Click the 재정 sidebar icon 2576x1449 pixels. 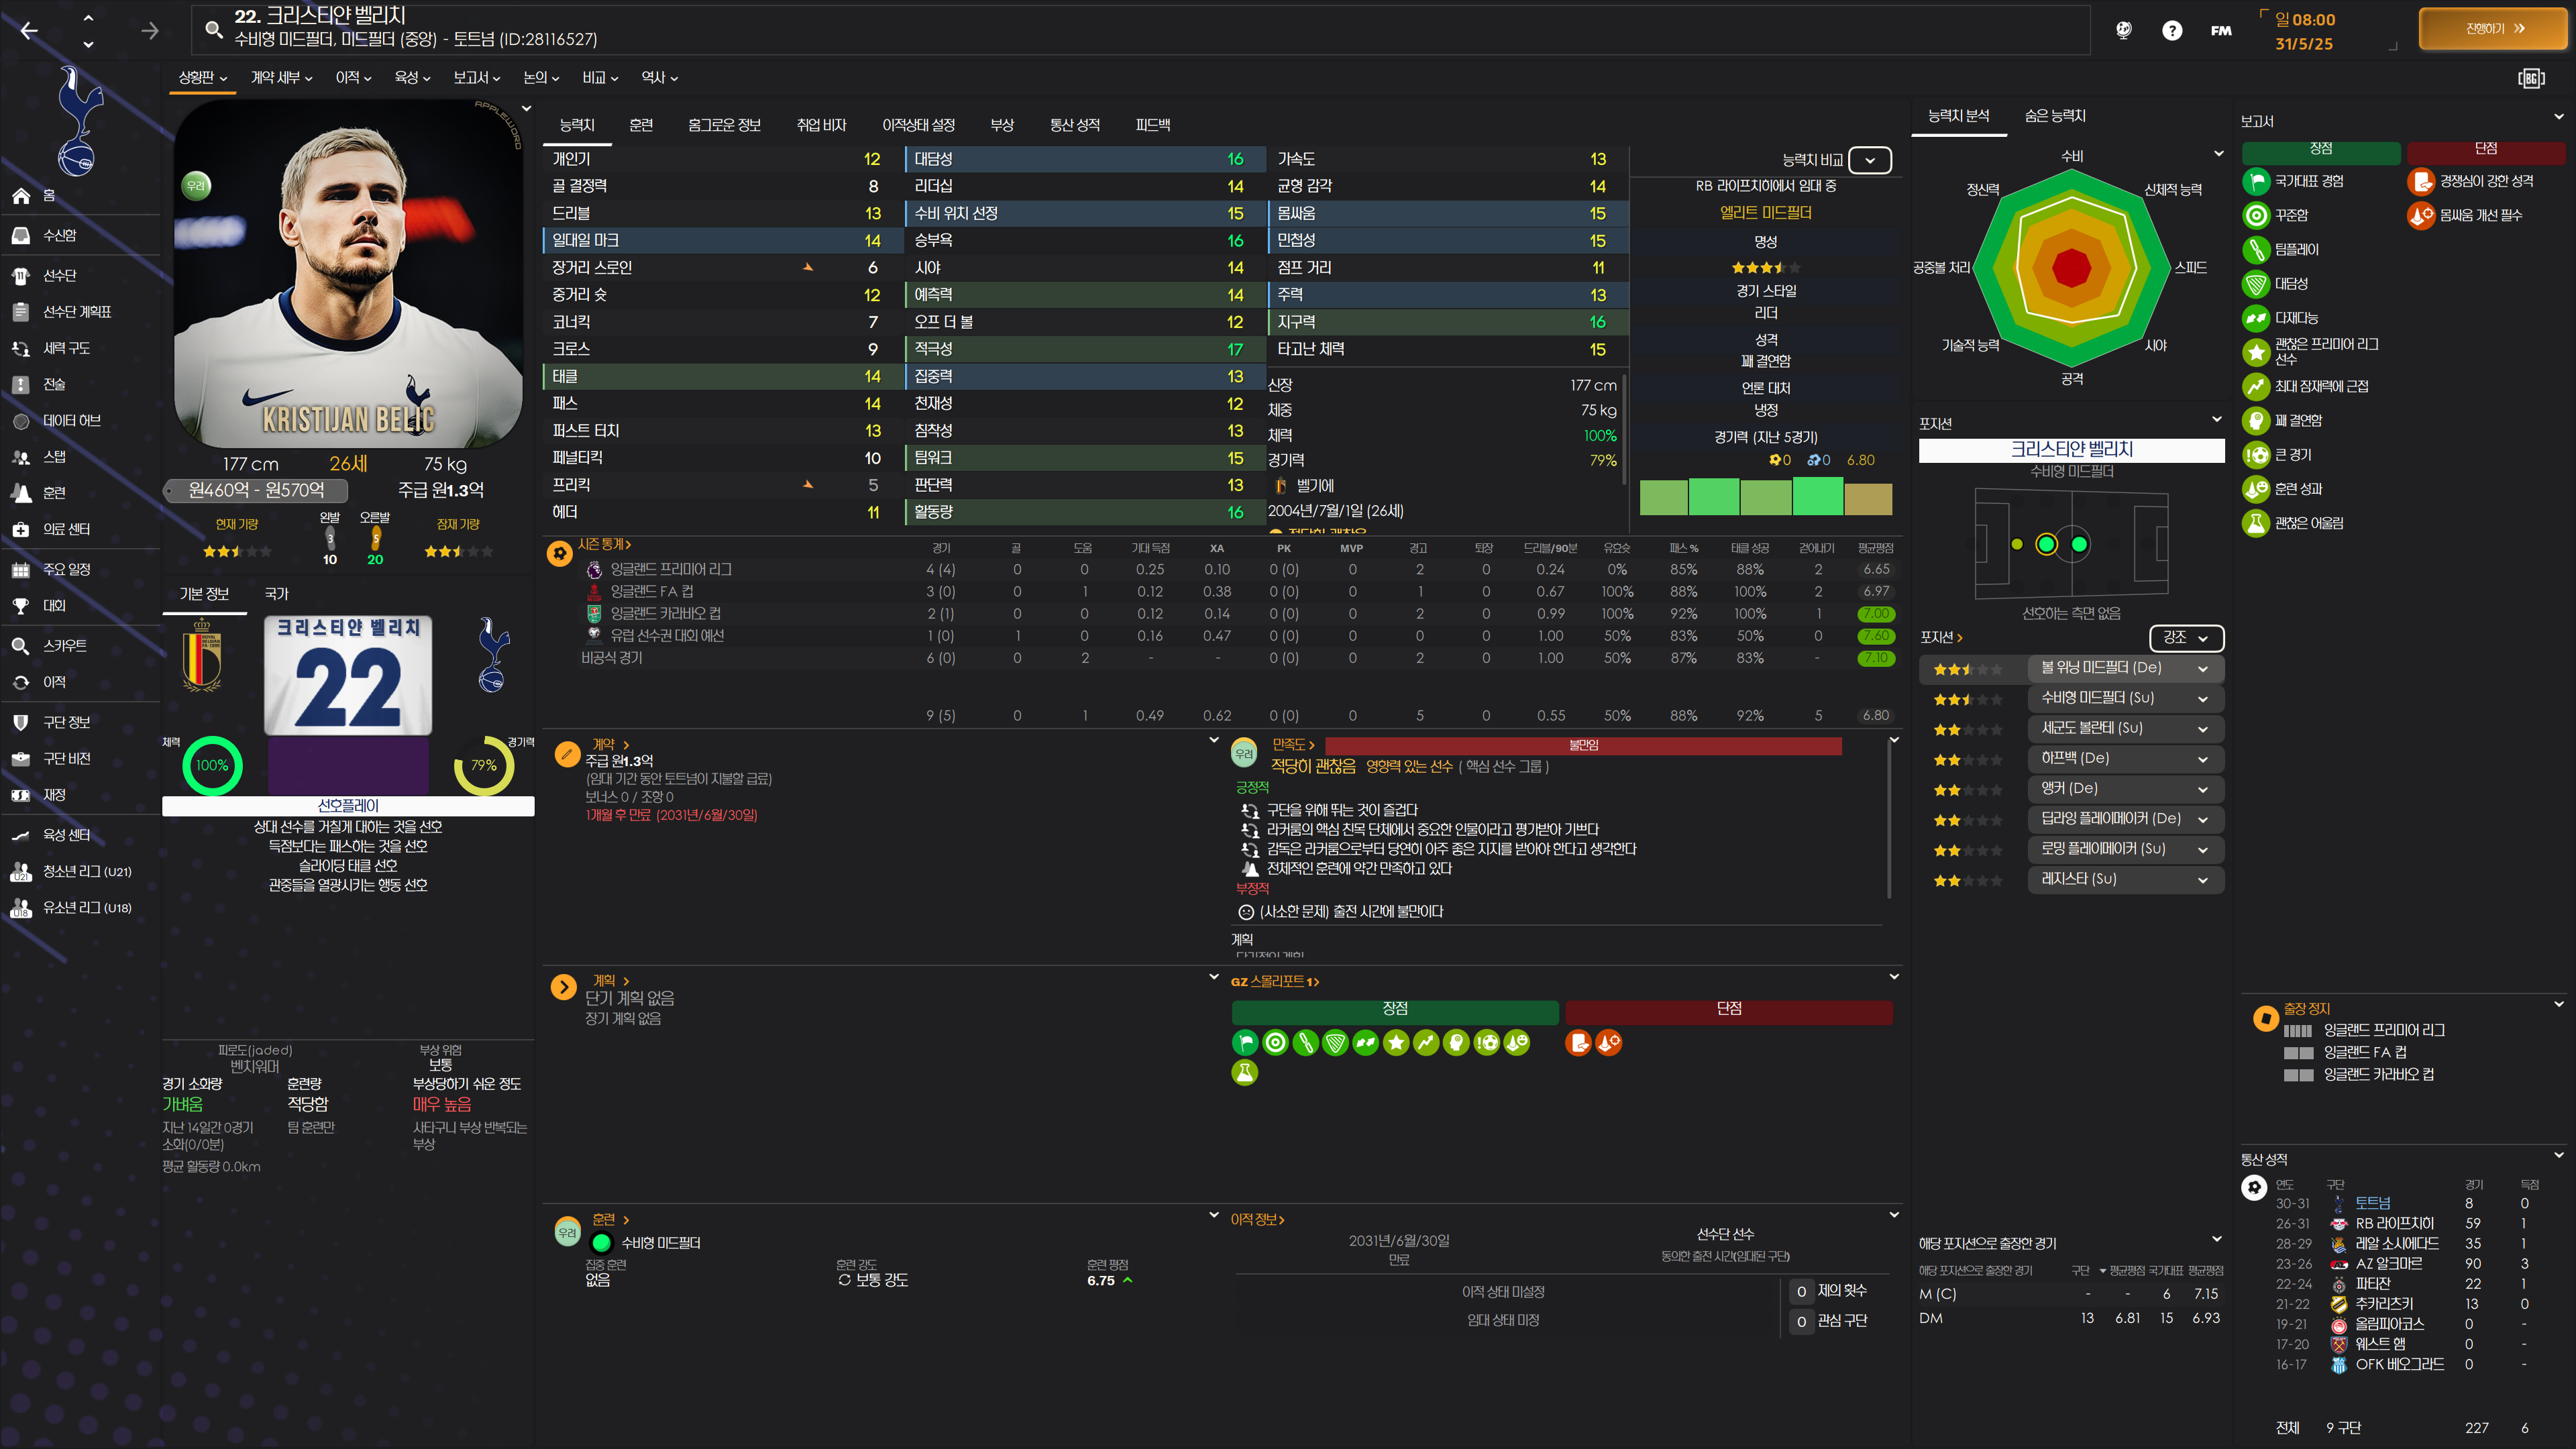pyautogui.click(x=20, y=795)
